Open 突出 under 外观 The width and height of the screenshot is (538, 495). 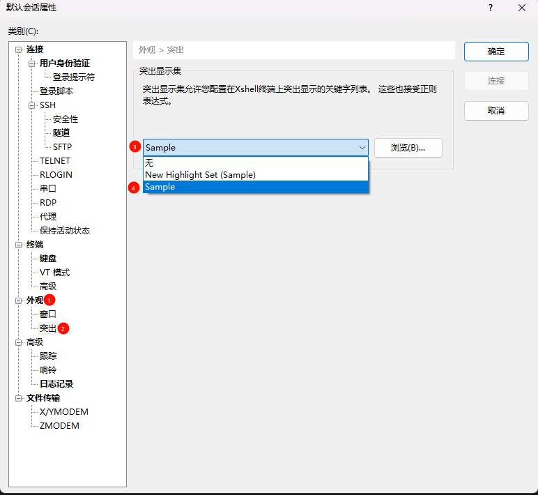tap(47, 328)
